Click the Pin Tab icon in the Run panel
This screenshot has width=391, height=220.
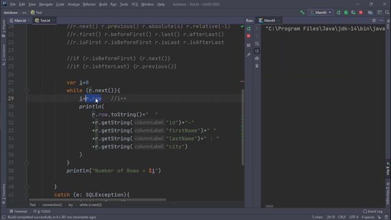[249, 54]
